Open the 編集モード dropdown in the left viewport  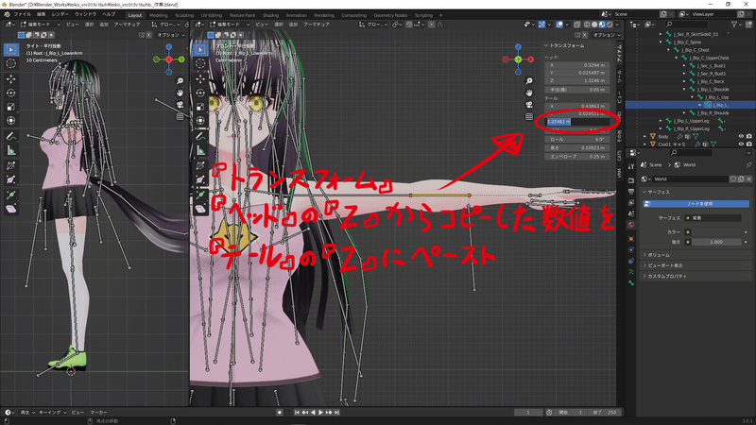pyautogui.click(x=41, y=25)
